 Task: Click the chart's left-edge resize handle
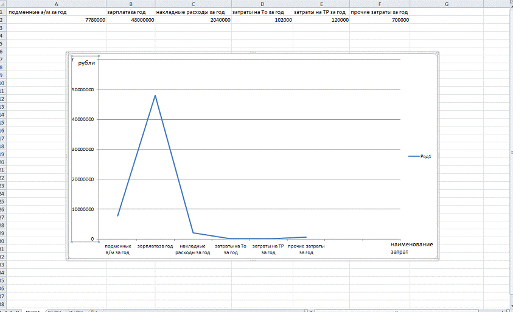coord(66,157)
